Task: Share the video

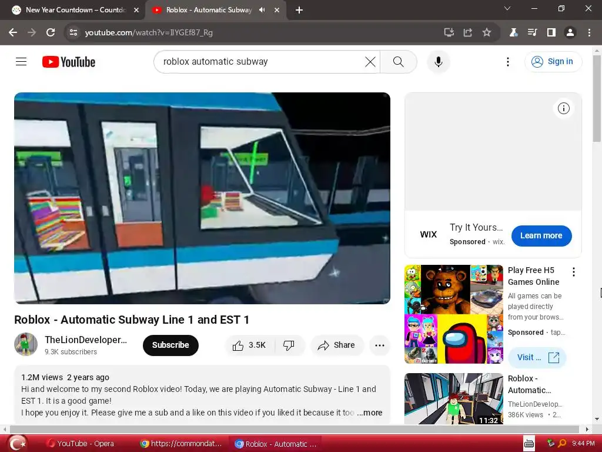Action: pos(337,345)
